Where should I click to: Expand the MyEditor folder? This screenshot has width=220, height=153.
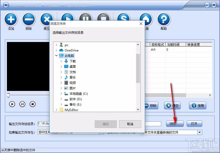click(56, 110)
